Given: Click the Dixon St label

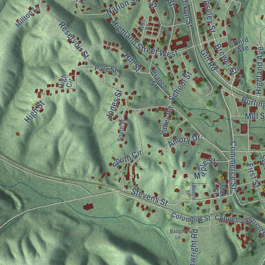Looking at the screenshot, I should click(x=187, y=13).
